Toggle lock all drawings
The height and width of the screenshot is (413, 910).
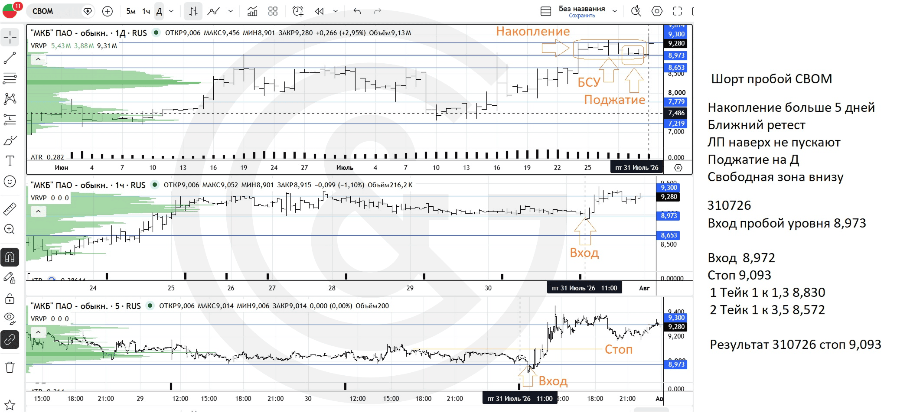(10, 299)
